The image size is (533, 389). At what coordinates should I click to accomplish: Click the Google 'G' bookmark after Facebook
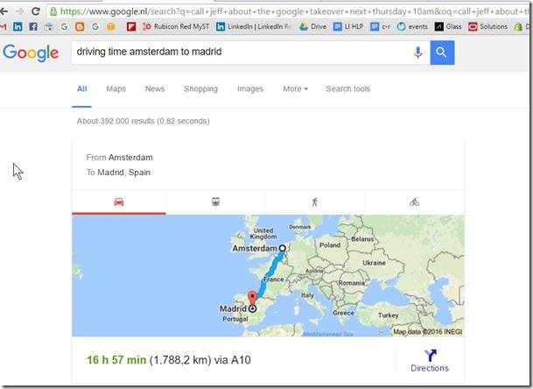(x=64, y=26)
